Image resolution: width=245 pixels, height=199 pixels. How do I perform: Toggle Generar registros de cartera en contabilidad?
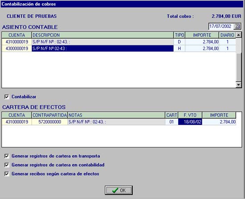(x=7, y=165)
